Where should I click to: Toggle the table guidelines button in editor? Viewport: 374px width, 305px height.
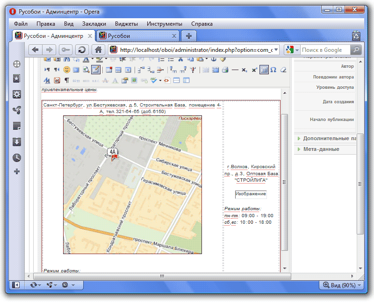[264, 70]
